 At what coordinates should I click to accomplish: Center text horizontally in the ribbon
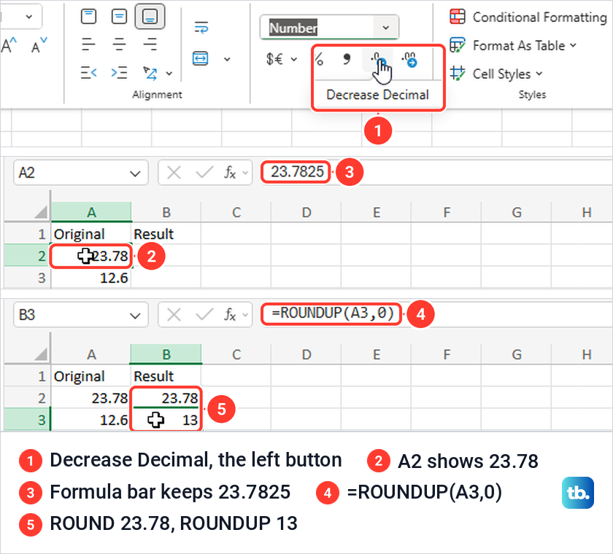(119, 44)
